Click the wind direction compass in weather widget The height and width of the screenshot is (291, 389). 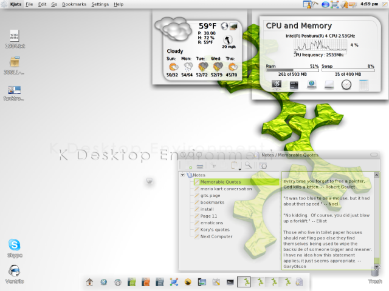tap(228, 39)
